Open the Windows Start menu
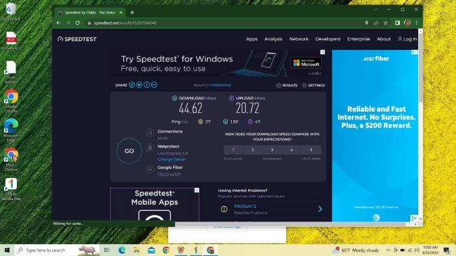The height and width of the screenshot is (256, 456). [7, 250]
